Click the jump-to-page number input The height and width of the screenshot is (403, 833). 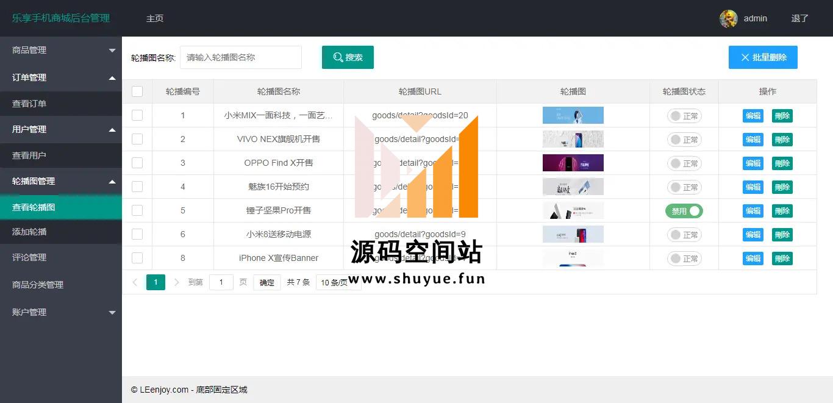click(x=221, y=282)
